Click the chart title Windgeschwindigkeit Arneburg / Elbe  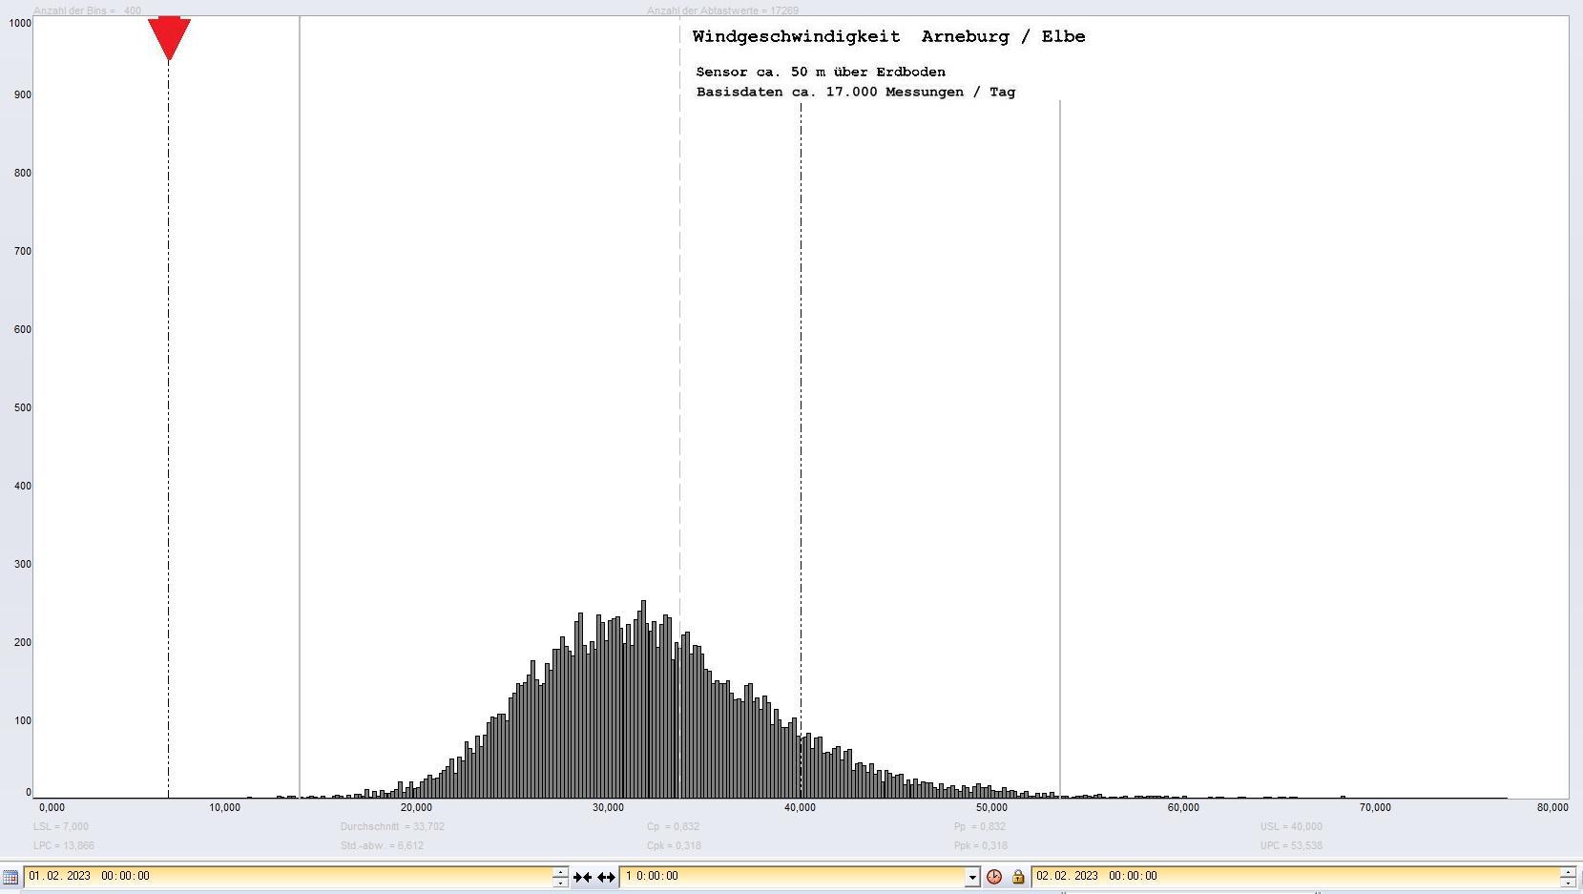point(888,37)
